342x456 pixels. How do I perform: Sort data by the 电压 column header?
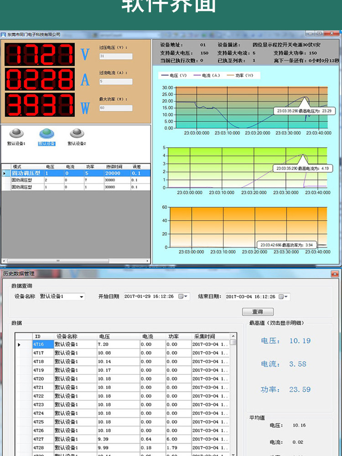click(119, 337)
